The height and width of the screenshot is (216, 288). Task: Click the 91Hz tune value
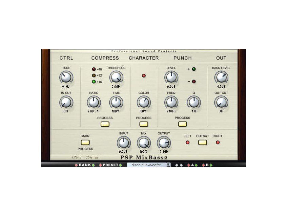[x=66, y=86]
